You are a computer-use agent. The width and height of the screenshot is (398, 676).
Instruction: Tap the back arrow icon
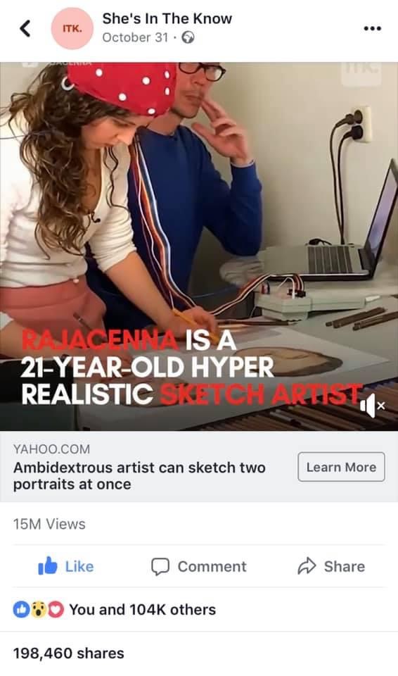[25, 28]
